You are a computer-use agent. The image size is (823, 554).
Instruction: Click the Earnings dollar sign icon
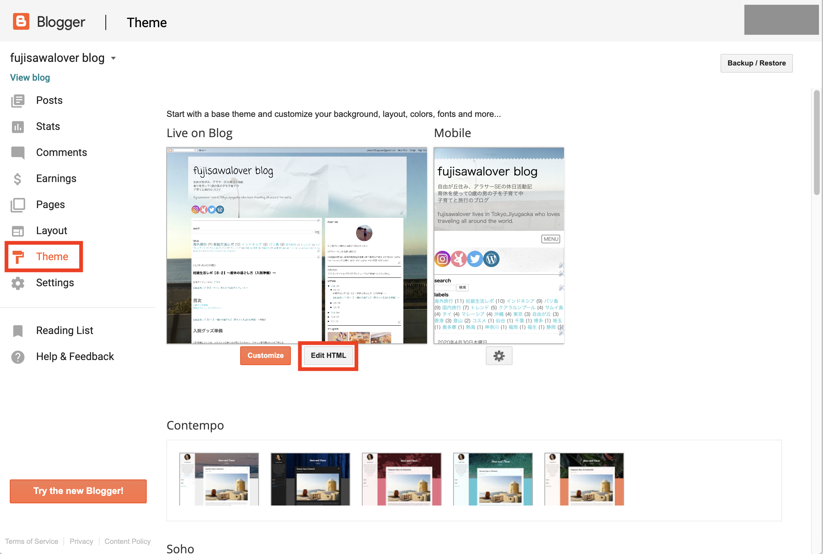[17, 179]
